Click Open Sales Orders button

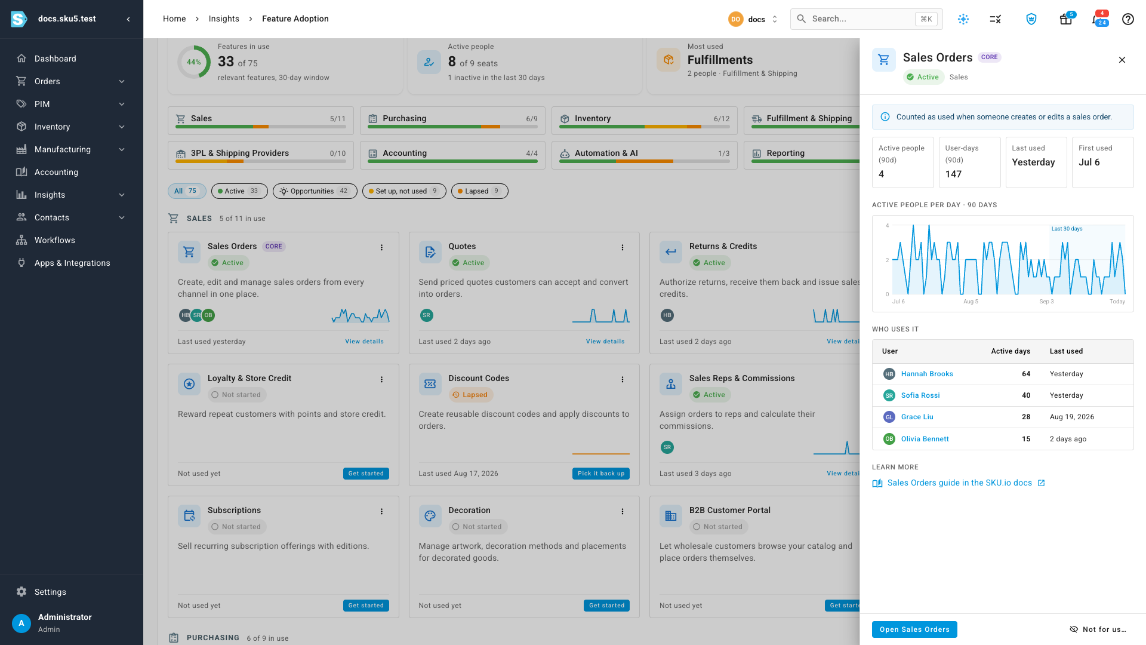(x=914, y=629)
